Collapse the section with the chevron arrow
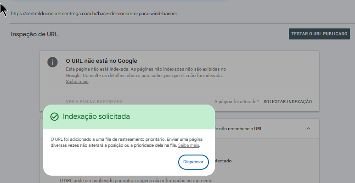Screen dimensions: 355x183 308,128
